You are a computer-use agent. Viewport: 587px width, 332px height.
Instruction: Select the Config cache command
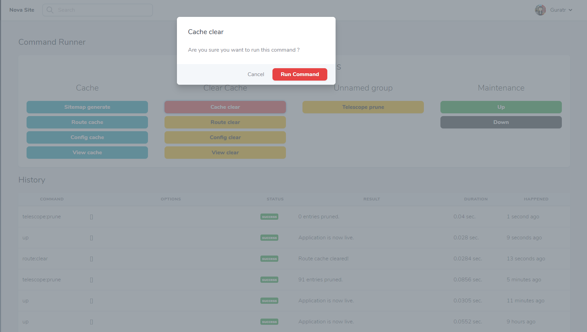87,137
